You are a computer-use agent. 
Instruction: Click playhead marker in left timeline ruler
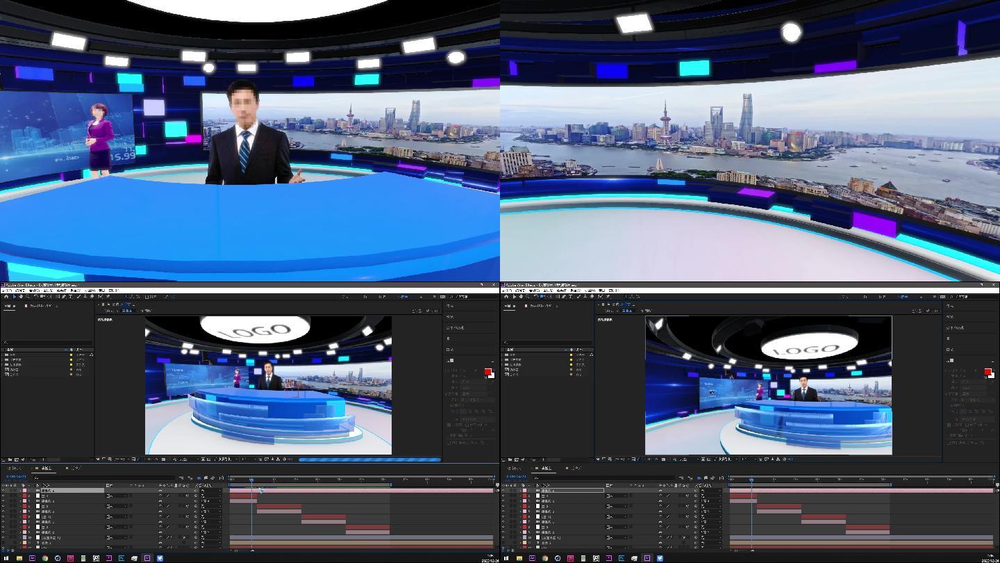click(251, 480)
